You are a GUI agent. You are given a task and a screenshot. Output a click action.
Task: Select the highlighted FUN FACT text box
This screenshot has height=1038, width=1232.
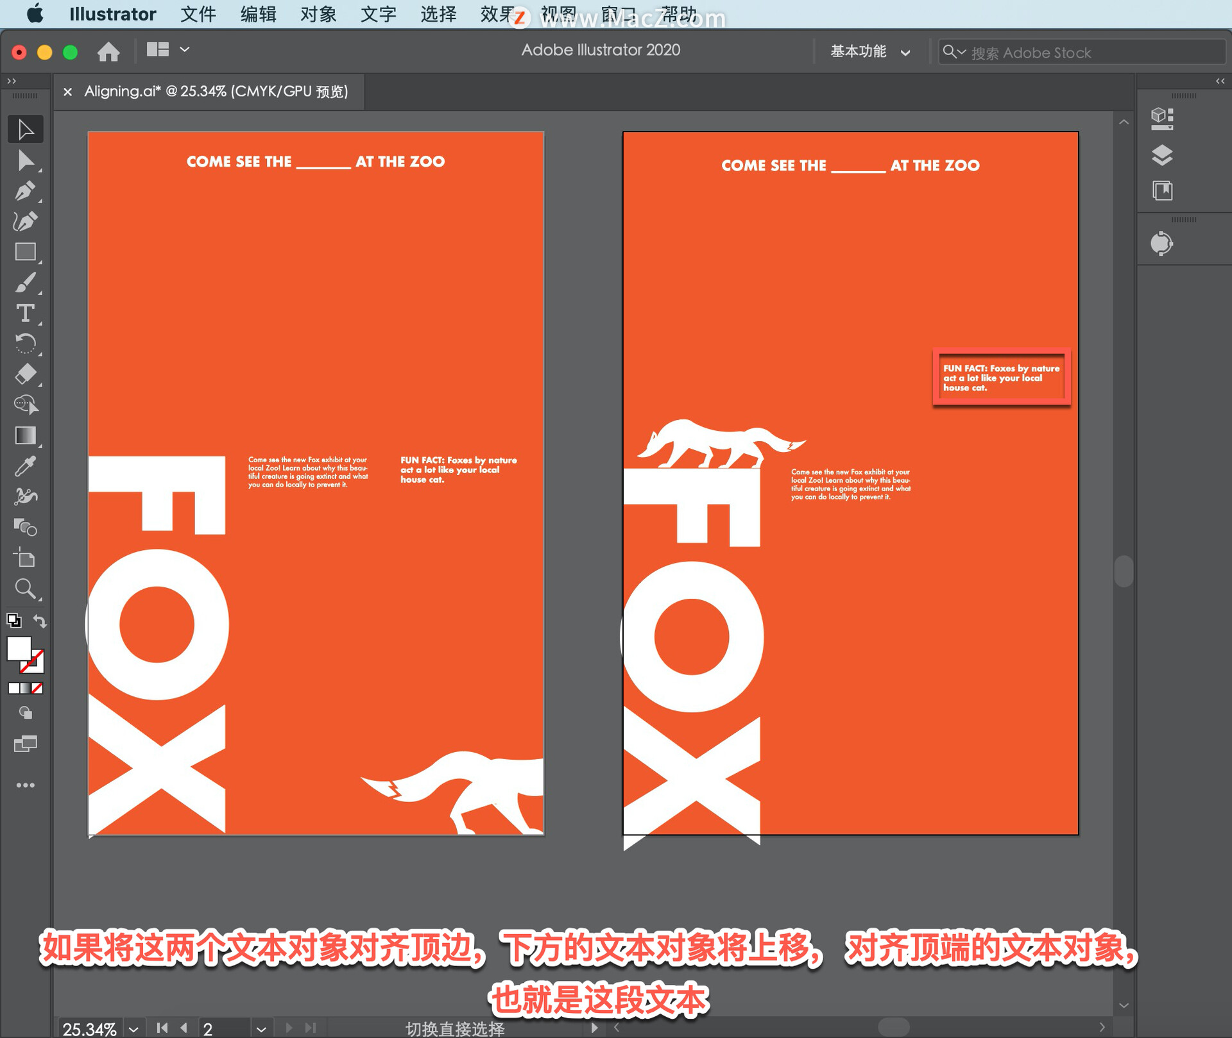pyautogui.click(x=1001, y=378)
